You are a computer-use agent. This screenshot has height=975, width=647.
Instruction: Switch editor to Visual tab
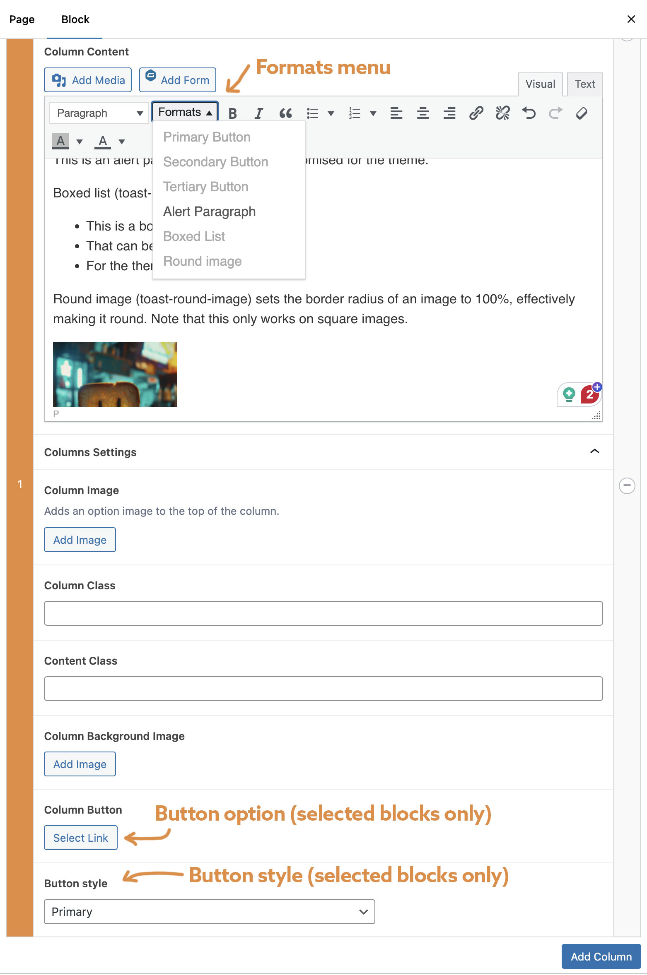click(540, 84)
